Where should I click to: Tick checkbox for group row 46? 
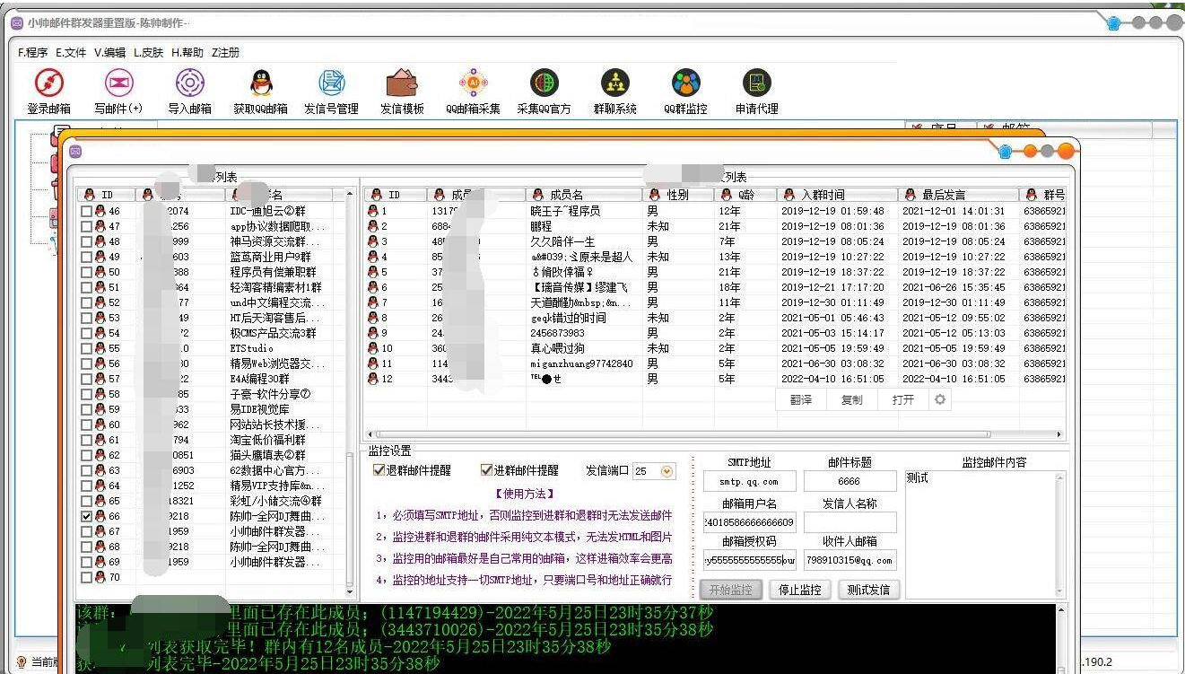(86, 212)
